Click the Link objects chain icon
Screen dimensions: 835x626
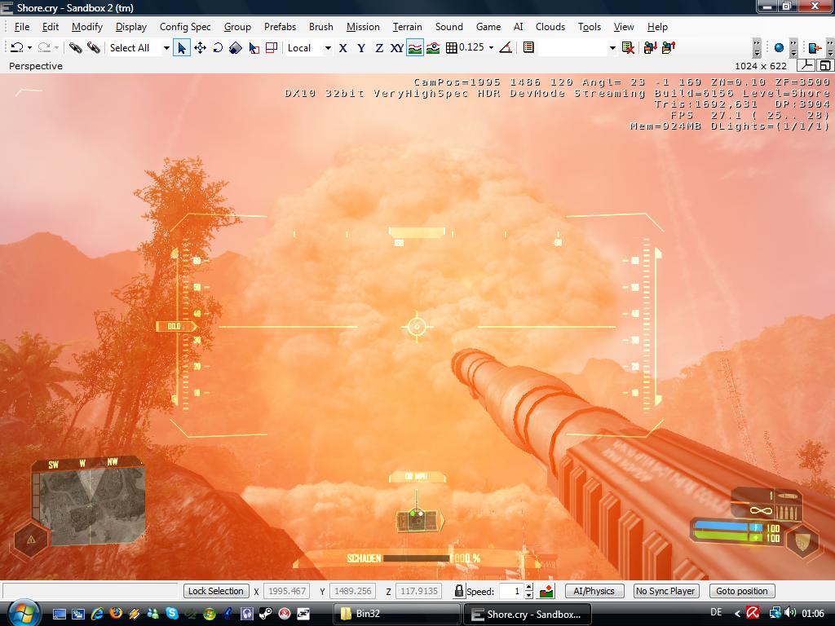[x=75, y=48]
